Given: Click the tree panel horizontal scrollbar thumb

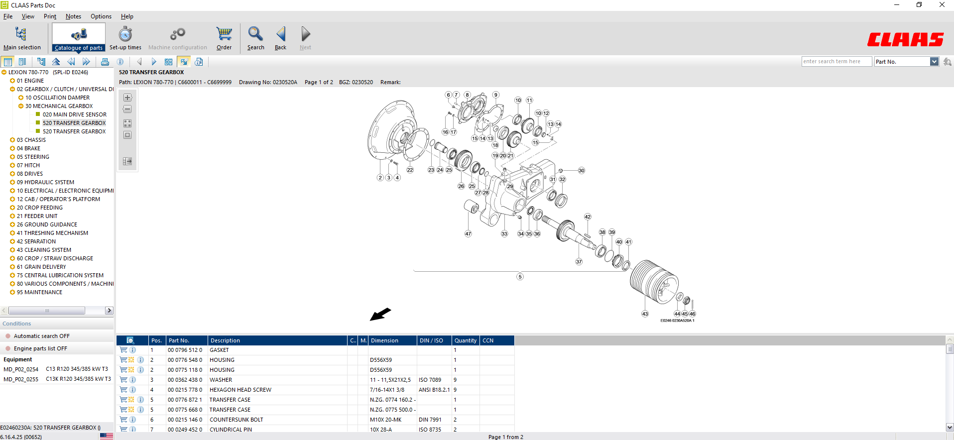Looking at the screenshot, I should pos(47,311).
